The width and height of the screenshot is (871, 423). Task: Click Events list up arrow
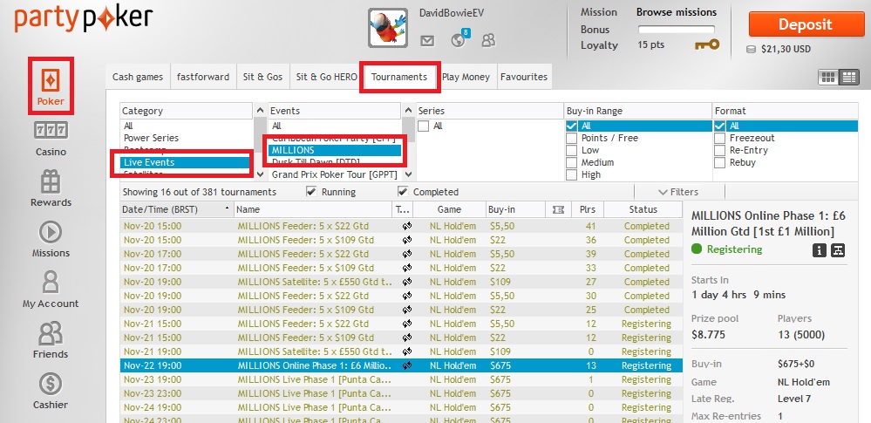(x=408, y=111)
